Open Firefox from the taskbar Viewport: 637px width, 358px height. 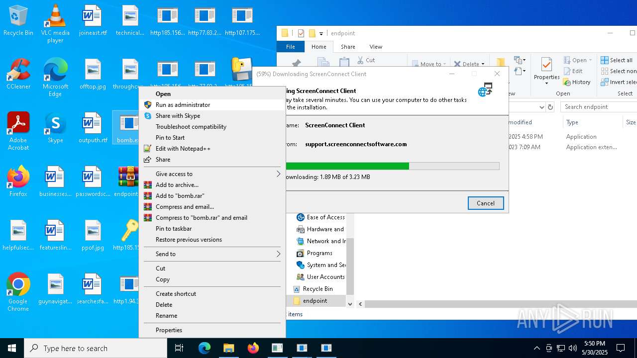tap(253, 348)
